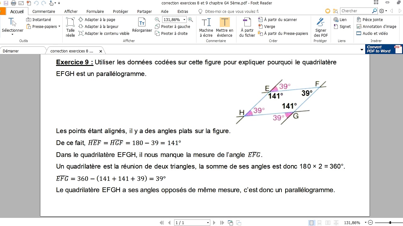Click Pivoter à gauche
Screen dimensions: 403x226
(x=173, y=27)
